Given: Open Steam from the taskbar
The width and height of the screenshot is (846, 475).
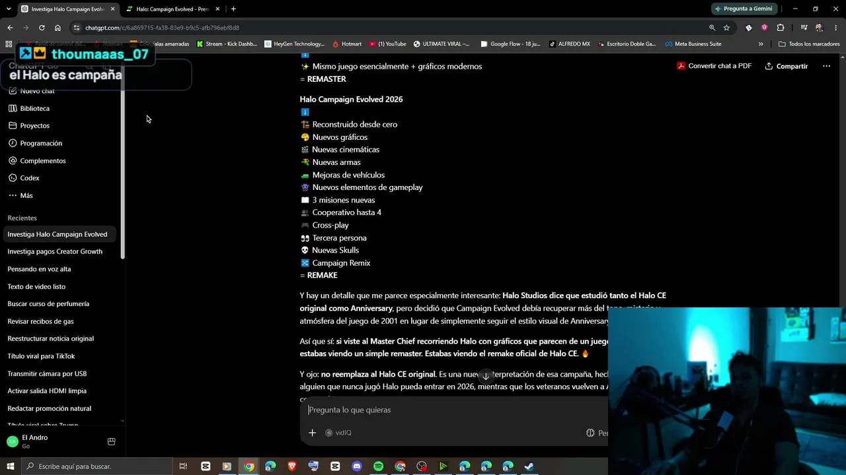Looking at the screenshot, I should click(x=529, y=466).
